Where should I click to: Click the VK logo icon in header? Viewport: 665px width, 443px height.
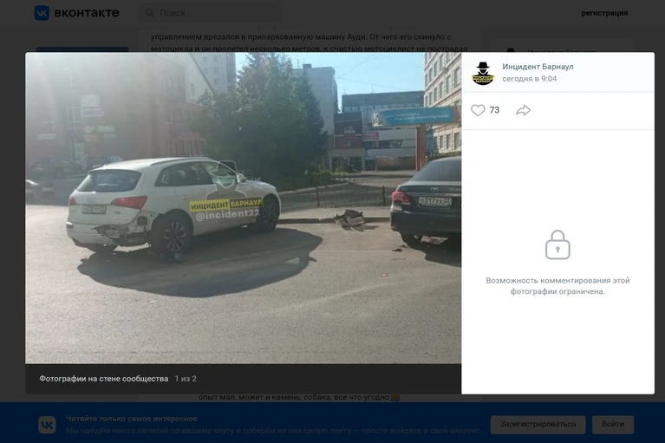click(42, 13)
